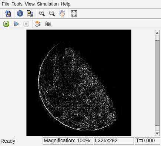Viewport: 161px width, 146px height.
Task: Open the Simulation menu
Action: click(x=48, y=4)
